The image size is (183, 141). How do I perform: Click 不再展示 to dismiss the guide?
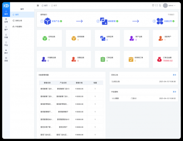(x=171, y=14)
